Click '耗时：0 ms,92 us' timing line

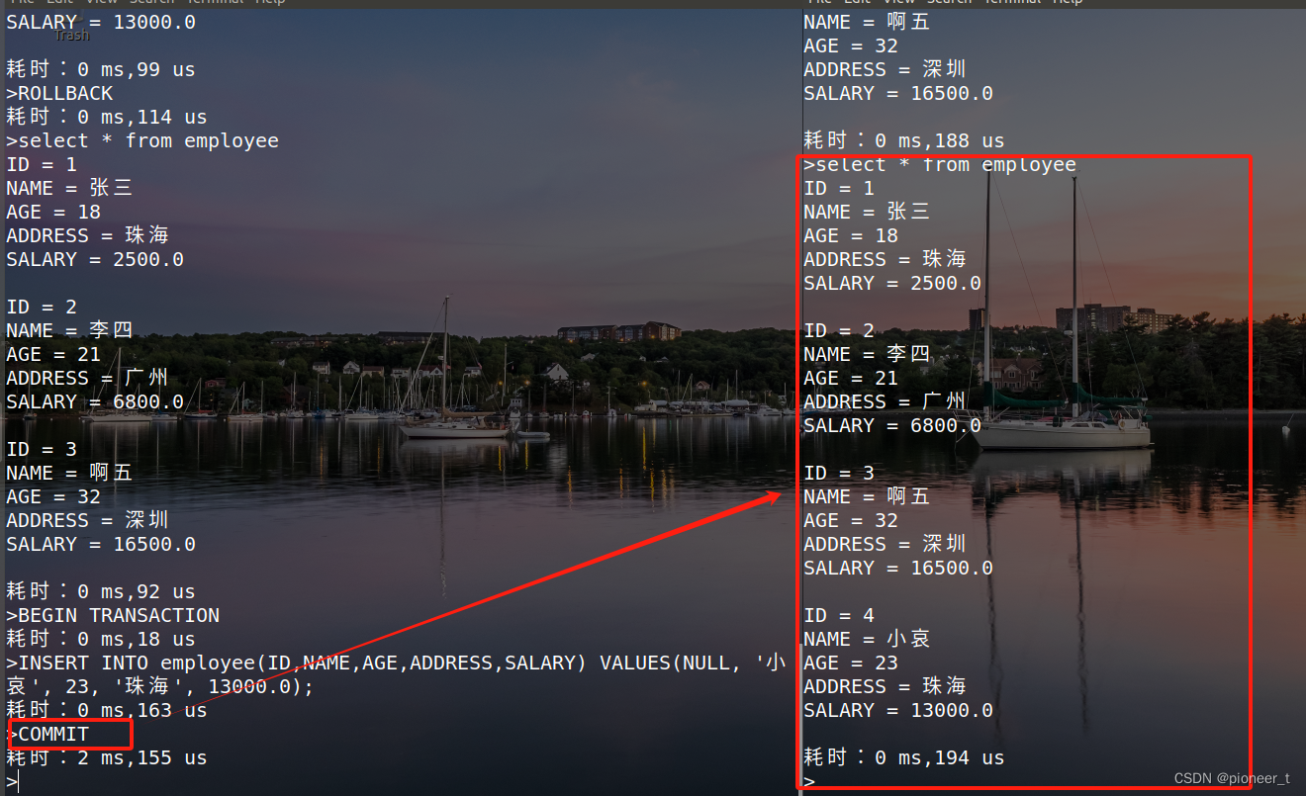[101, 592]
